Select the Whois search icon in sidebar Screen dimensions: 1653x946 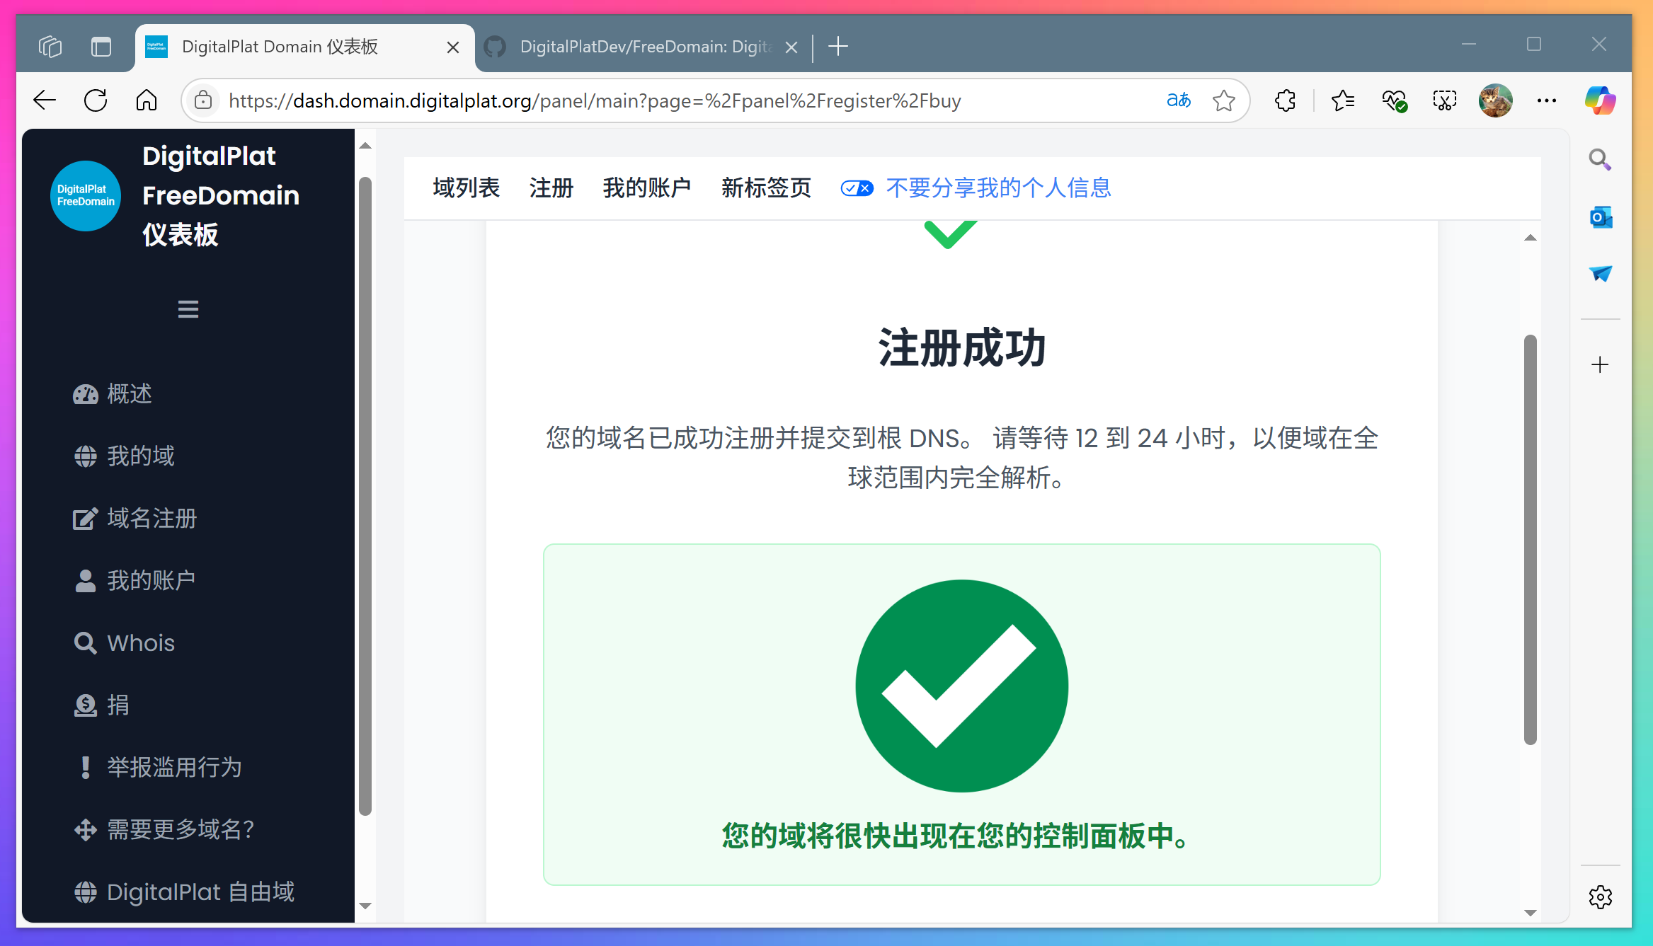85,642
